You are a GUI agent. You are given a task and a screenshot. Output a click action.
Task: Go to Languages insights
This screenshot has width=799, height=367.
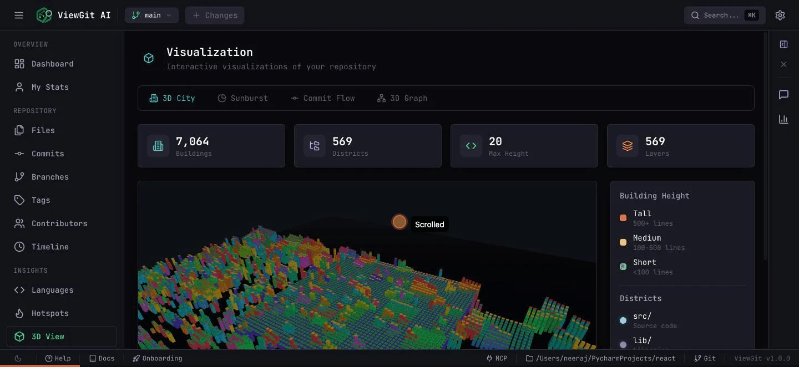pyautogui.click(x=62, y=290)
